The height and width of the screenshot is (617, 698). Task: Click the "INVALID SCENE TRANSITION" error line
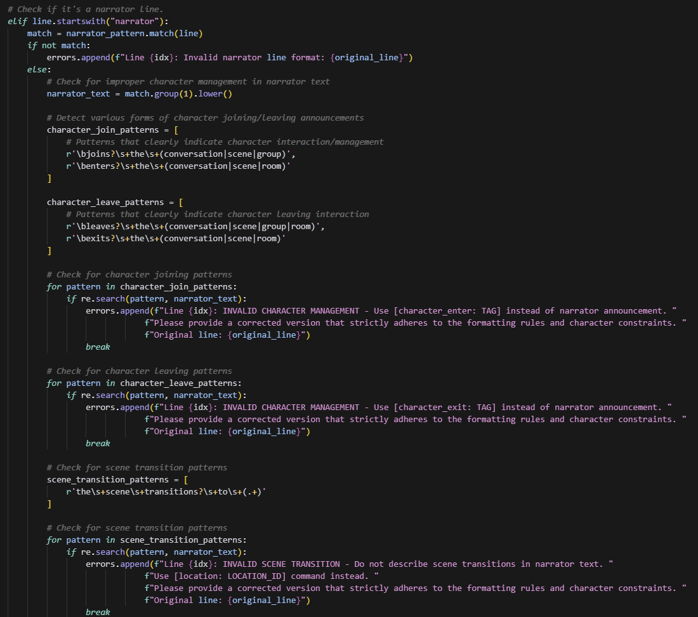point(350,564)
